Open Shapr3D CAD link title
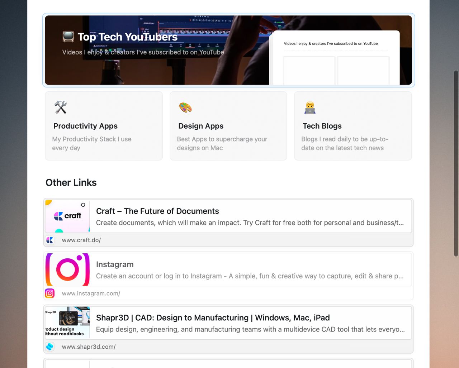The width and height of the screenshot is (459, 368). (213, 318)
